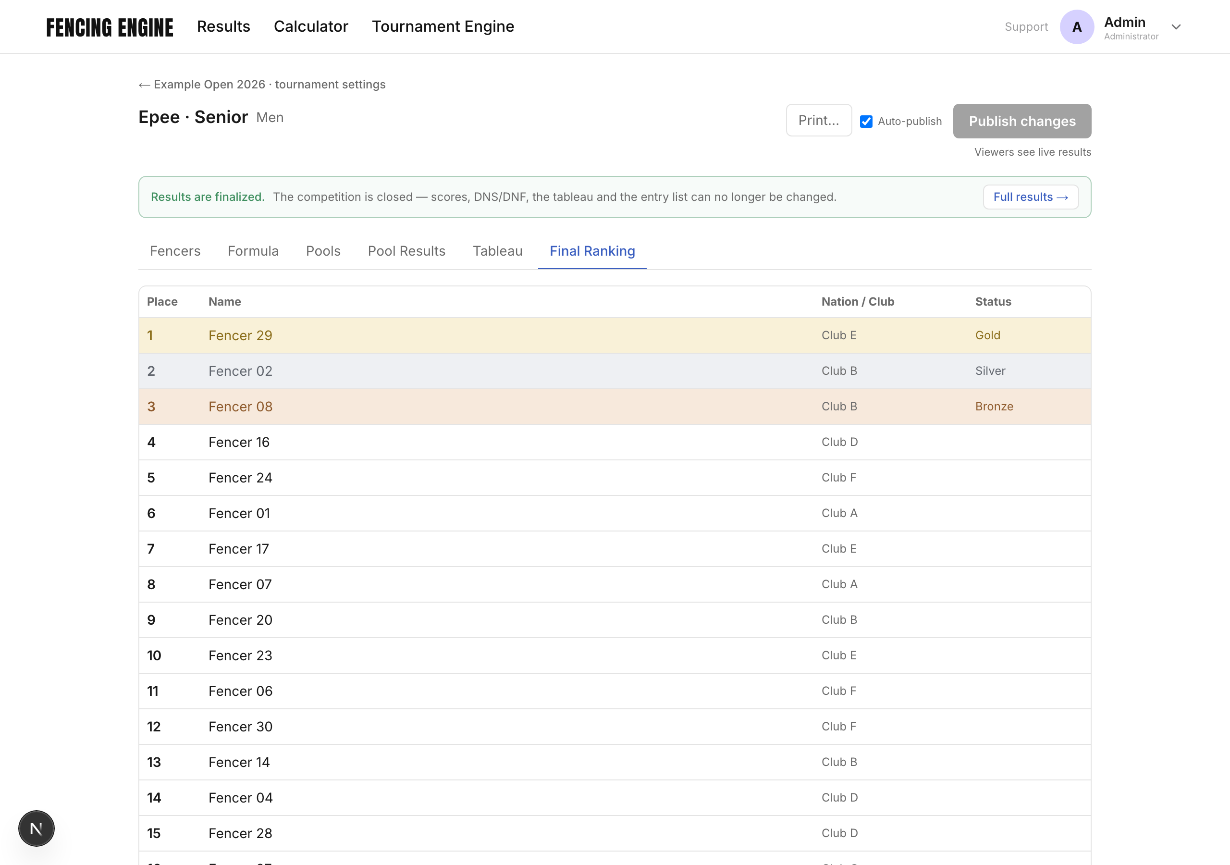The image size is (1230, 865).
Task: Open the Full results link
Action: click(x=1031, y=197)
